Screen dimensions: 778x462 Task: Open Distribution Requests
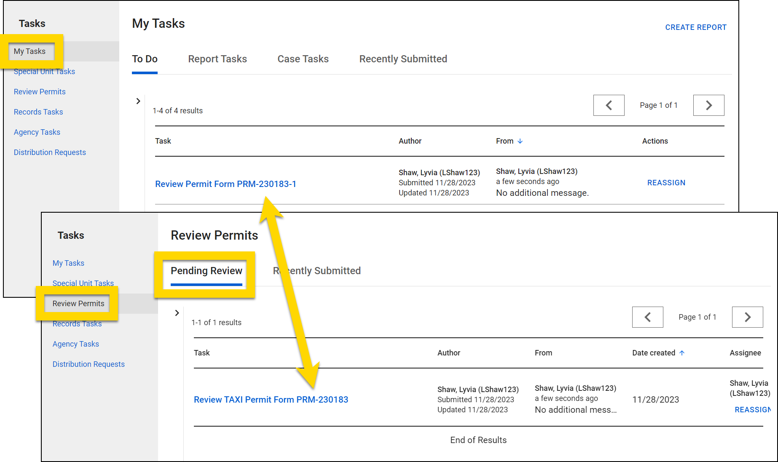(x=50, y=152)
